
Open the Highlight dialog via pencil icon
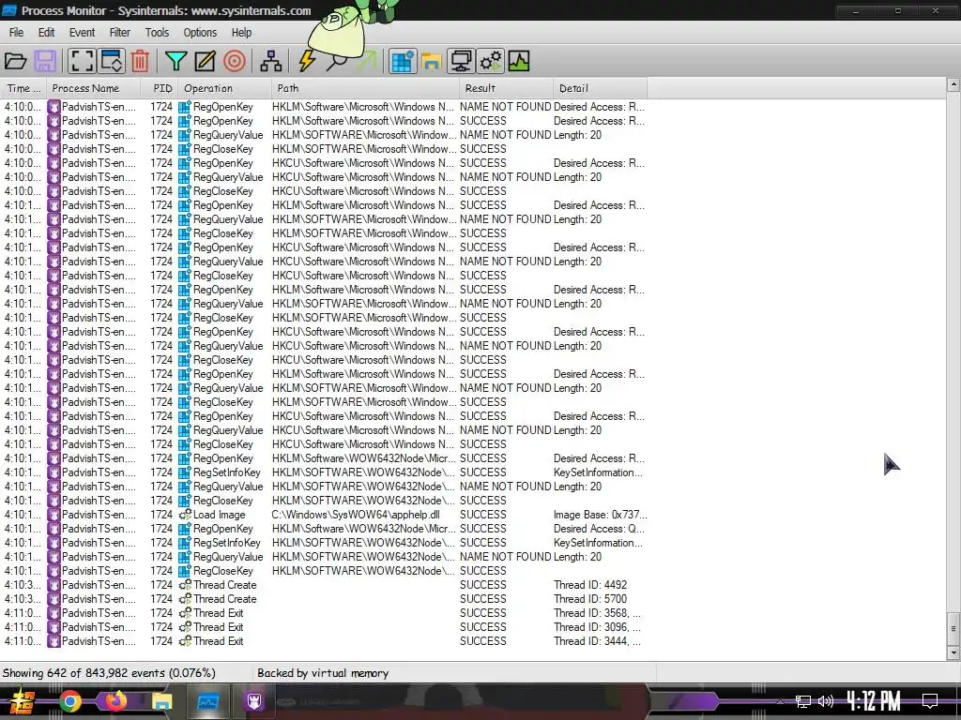tap(205, 61)
